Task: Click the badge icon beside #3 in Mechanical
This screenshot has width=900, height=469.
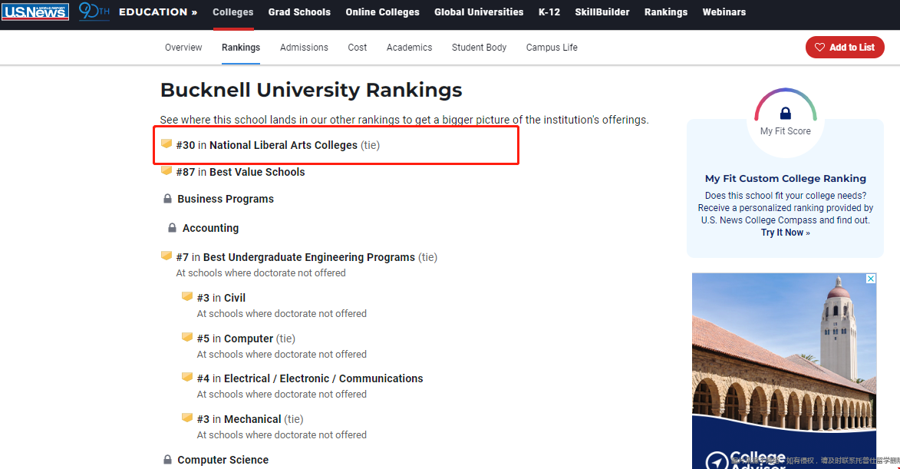Action: click(187, 418)
